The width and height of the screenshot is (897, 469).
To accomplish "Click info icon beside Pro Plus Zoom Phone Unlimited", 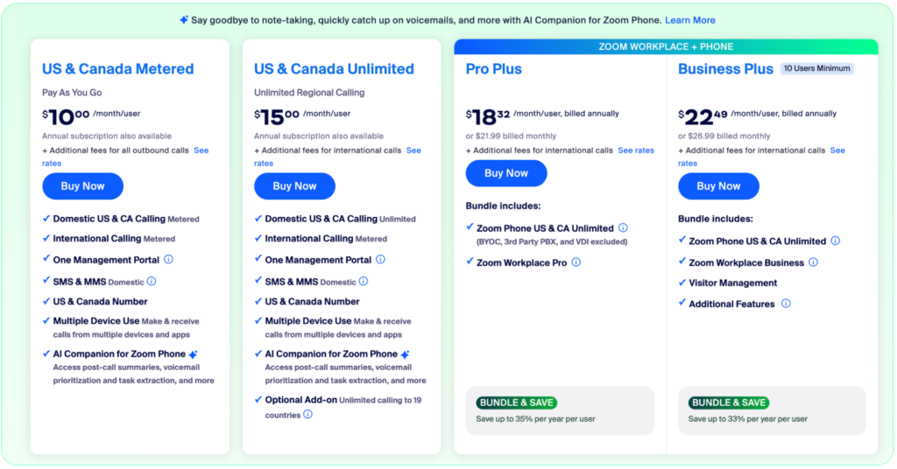I will click(623, 228).
